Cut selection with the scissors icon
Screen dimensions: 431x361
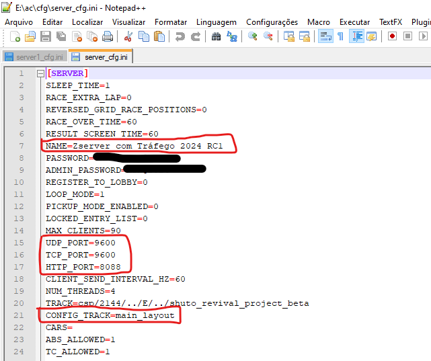pos(128,36)
